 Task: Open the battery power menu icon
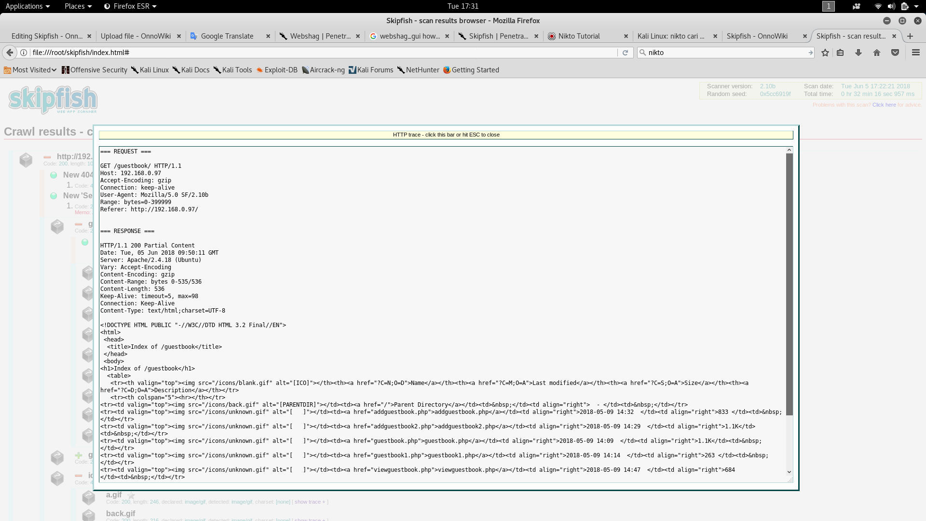pyautogui.click(x=905, y=6)
